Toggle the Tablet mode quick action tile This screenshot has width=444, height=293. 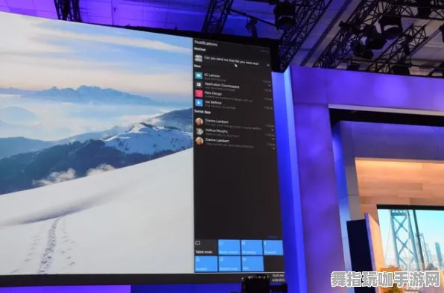[x=206, y=248]
